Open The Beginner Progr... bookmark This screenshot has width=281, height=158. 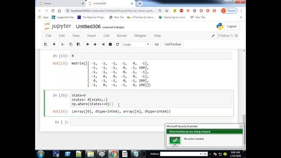point(91,17)
